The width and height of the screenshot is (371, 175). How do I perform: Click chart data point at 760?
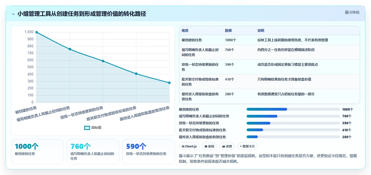pyautogui.click(x=70, y=49)
